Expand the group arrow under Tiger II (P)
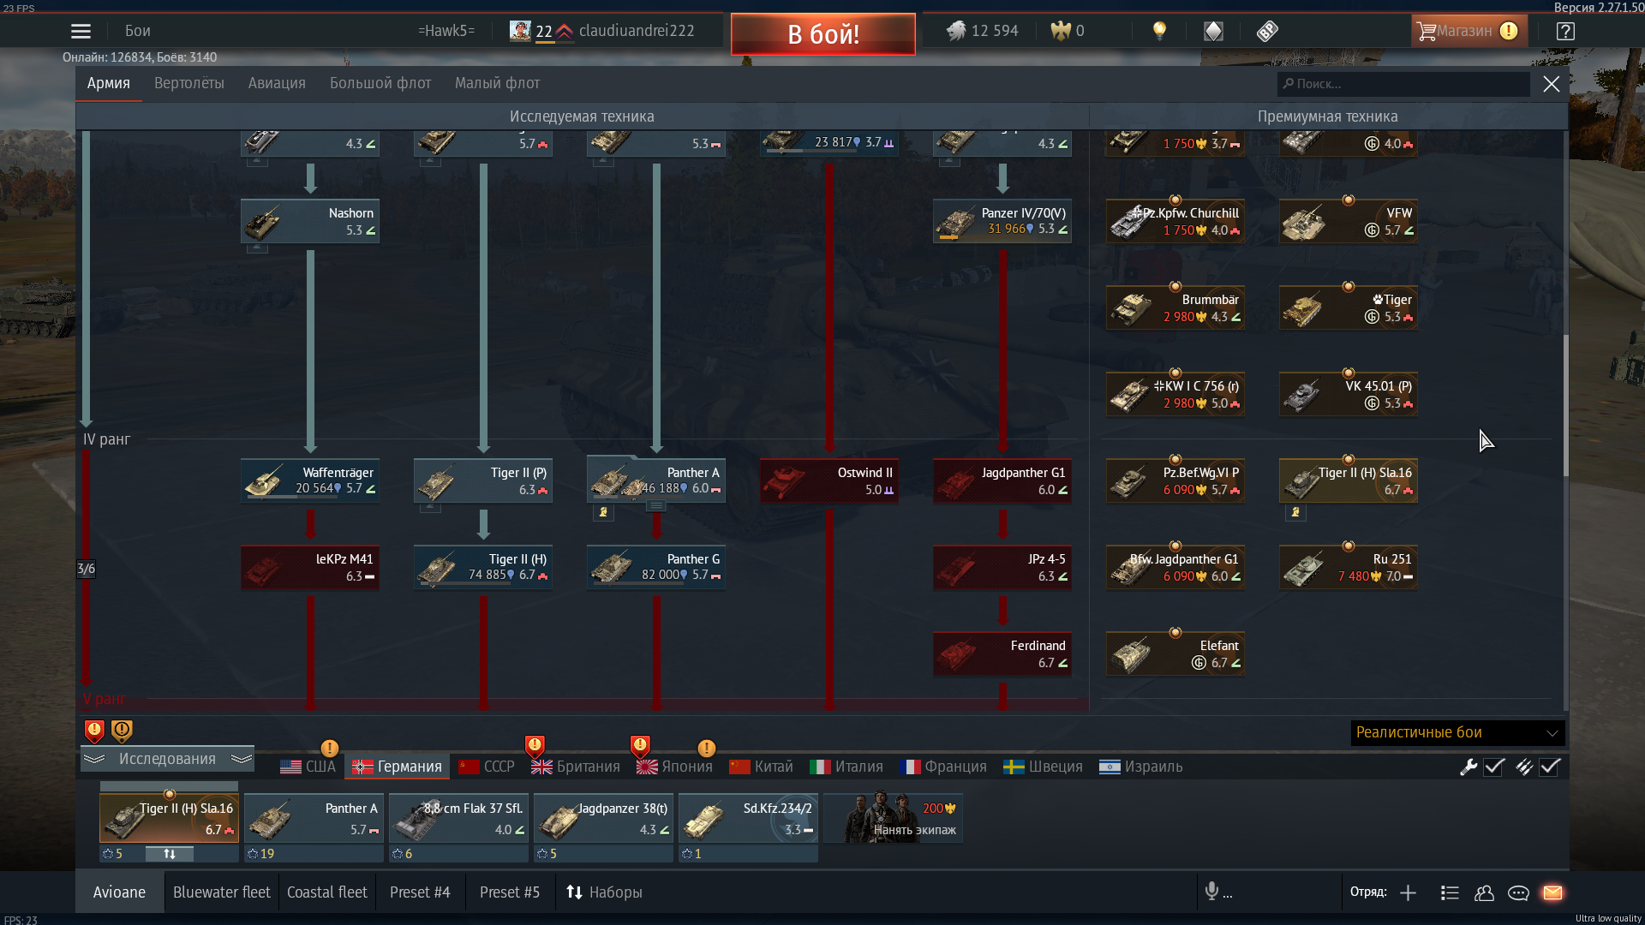Screen dimensions: 1645x925 pos(430,508)
